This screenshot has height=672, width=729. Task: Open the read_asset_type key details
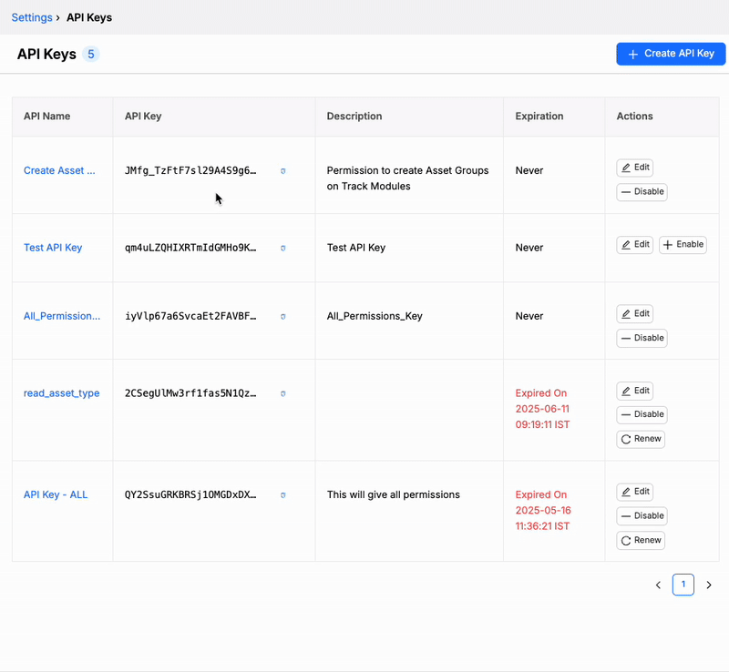point(61,393)
